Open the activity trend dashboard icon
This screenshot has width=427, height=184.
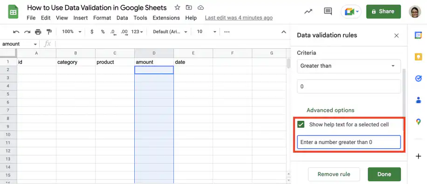click(x=308, y=12)
